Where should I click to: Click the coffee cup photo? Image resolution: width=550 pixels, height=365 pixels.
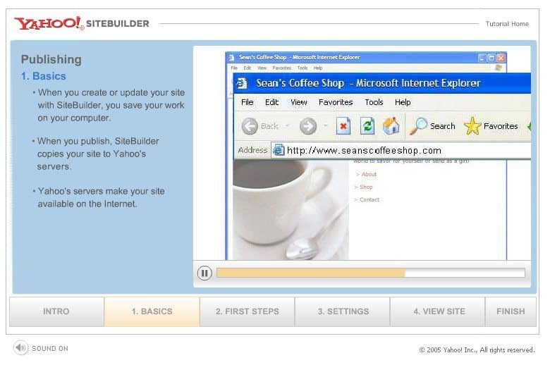click(291, 210)
